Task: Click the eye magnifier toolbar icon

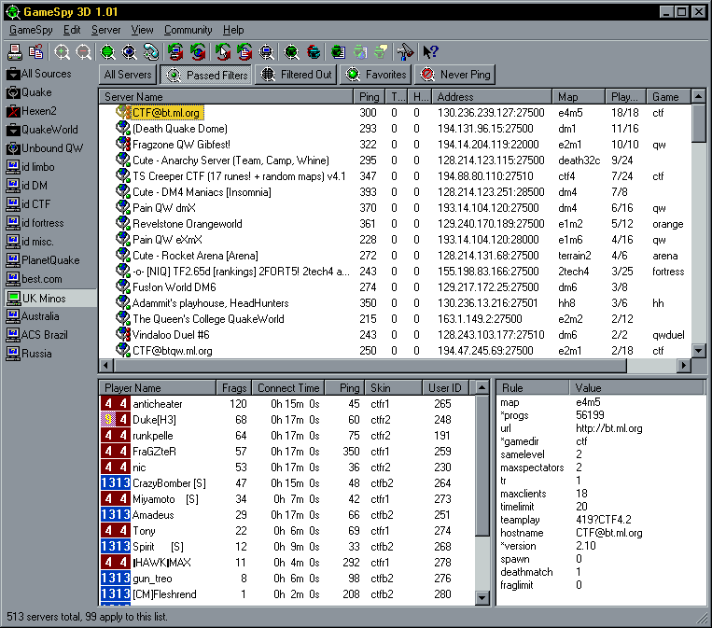Action: tap(130, 52)
